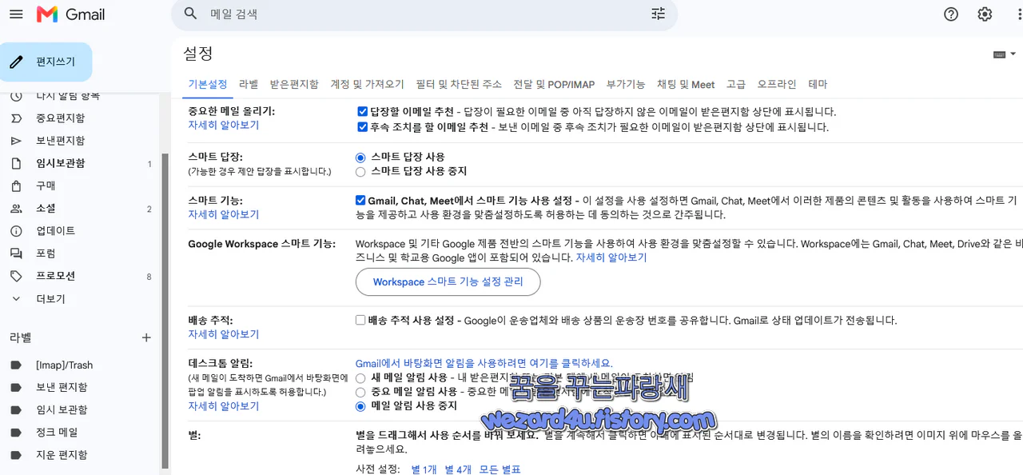
Task: Click the 중요편지함 label icon
Action: [x=16, y=118]
